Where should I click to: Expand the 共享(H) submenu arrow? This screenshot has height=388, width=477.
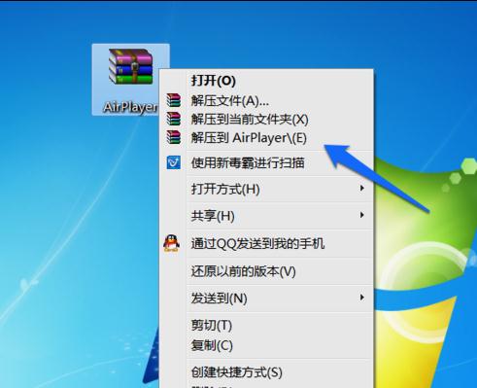pos(362,215)
